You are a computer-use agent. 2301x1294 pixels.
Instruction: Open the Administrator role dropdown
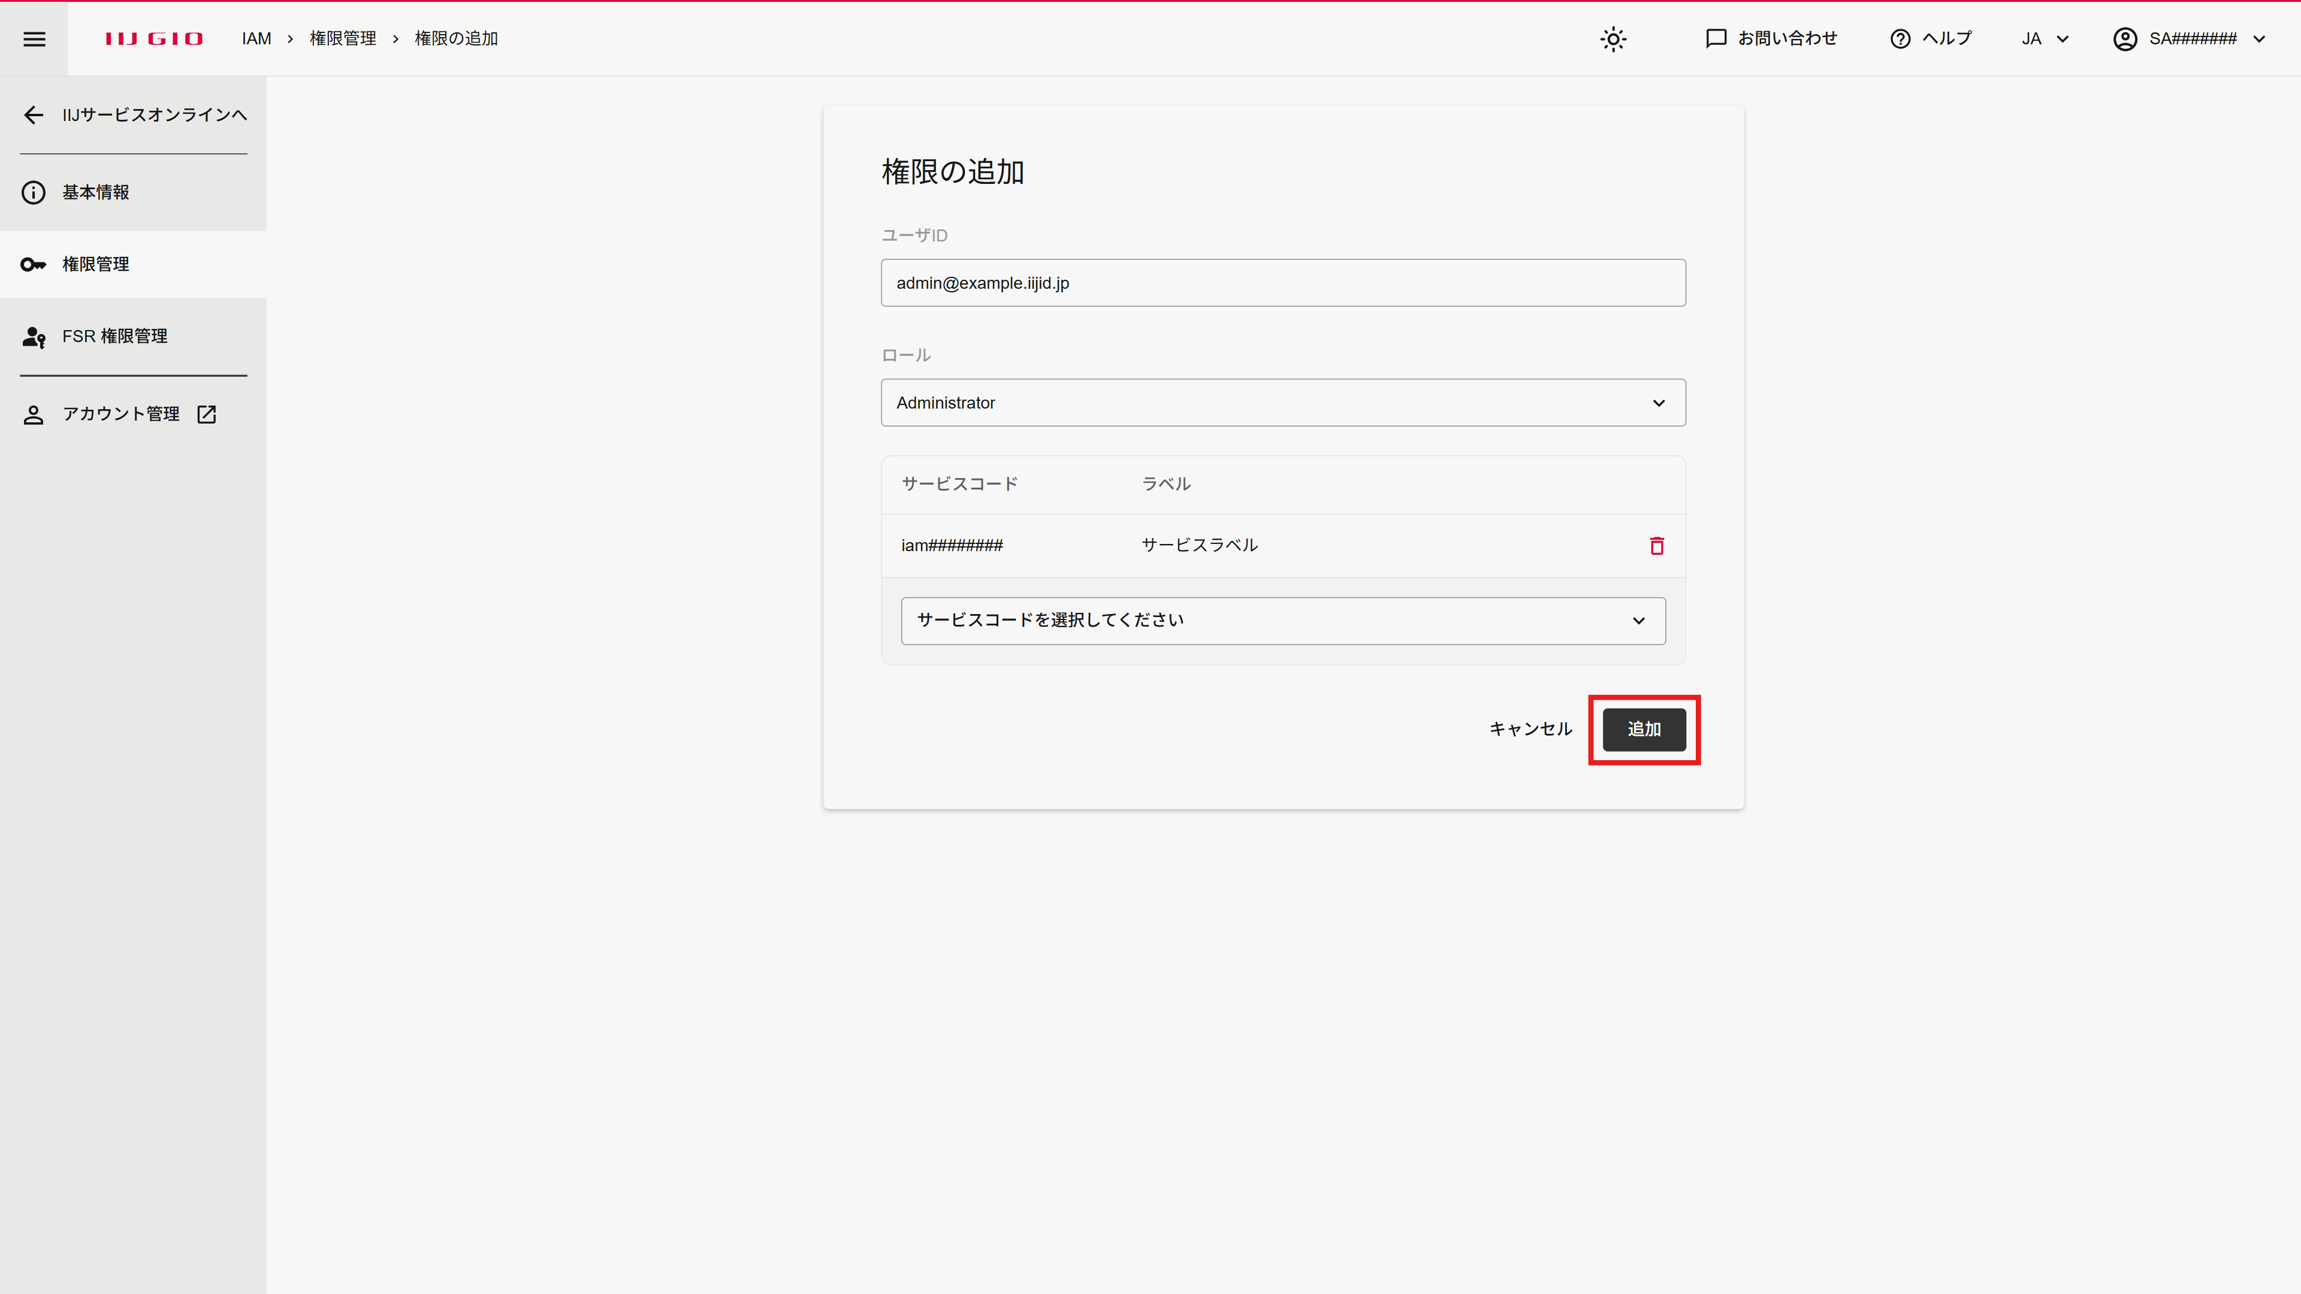1283,403
